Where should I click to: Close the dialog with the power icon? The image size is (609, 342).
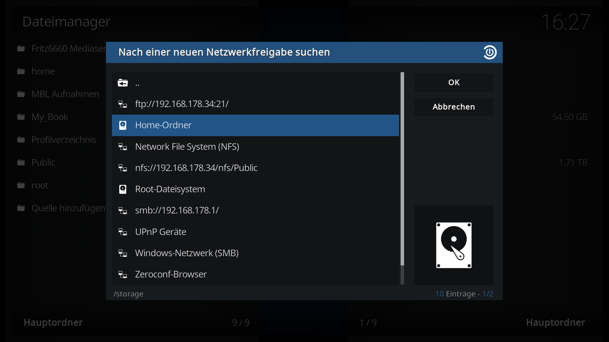pos(490,52)
